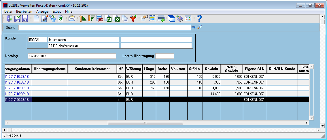Click the edit pencil icon
Image resolution: width=327 pixels, height=140 pixels.
45,19
